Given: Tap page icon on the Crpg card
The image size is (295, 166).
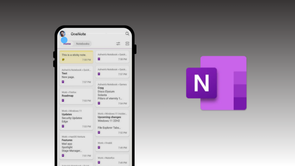Looking at the screenshot, I should [x=99, y=103].
